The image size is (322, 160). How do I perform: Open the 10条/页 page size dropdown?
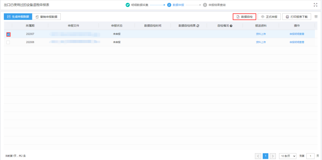pos(288,156)
